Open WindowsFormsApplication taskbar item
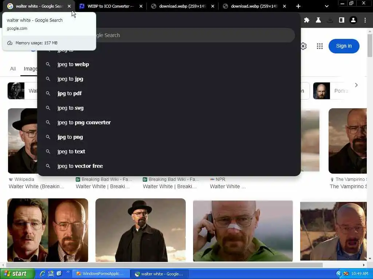Image resolution: width=373 pixels, height=279 pixels. point(101,274)
